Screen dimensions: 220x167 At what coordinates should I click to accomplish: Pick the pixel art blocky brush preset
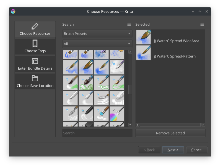[117, 98]
